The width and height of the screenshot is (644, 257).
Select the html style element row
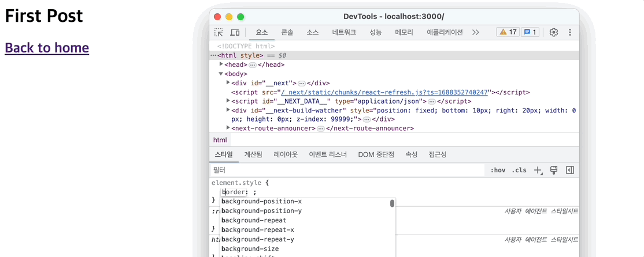click(394, 55)
